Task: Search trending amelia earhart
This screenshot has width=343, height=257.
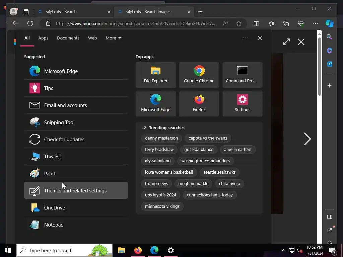Action: click(x=238, y=150)
